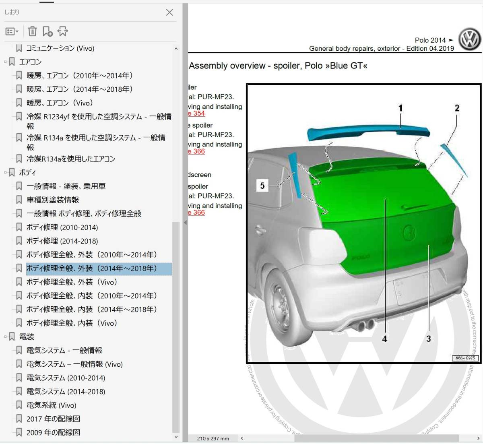Click the page size 210 x 297 mm indicator
Screen dimensions: 483x444
point(213,438)
